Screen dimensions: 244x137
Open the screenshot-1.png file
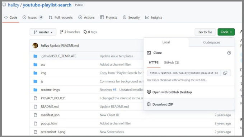pyautogui.click(x=53, y=132)
